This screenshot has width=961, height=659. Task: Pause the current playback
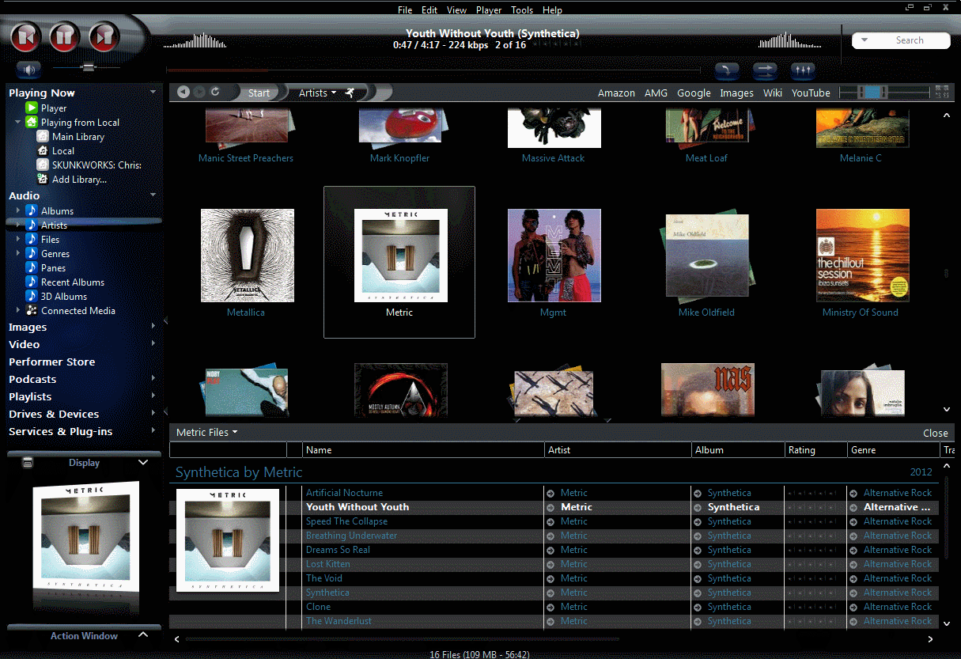[x=65, y=36]
